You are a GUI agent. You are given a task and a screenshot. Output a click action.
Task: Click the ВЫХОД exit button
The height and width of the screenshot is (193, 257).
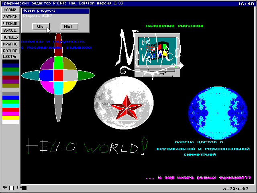pyautogui.click(x=10, y=30)
